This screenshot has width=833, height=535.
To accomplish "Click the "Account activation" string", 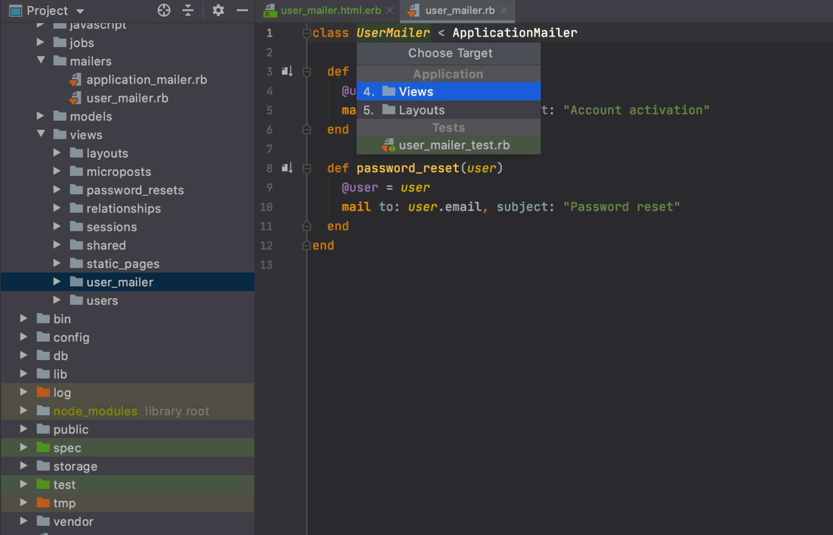I will click(x=636, y=110).
